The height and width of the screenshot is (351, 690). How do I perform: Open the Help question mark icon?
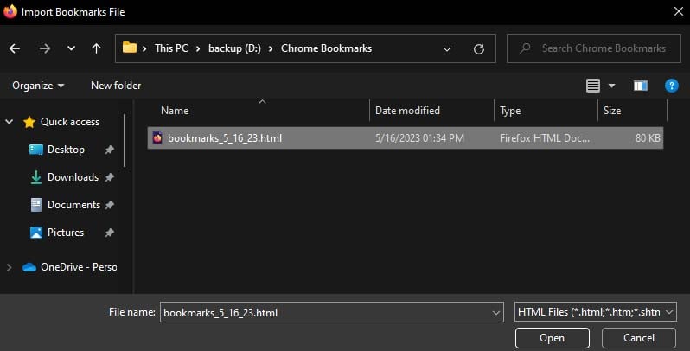[670, 86]
